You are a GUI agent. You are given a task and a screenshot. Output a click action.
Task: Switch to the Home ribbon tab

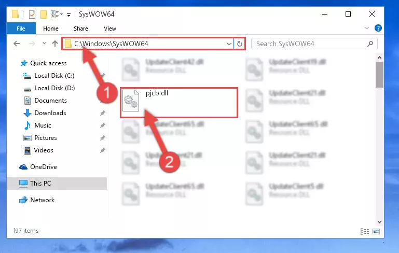point(51,29)
